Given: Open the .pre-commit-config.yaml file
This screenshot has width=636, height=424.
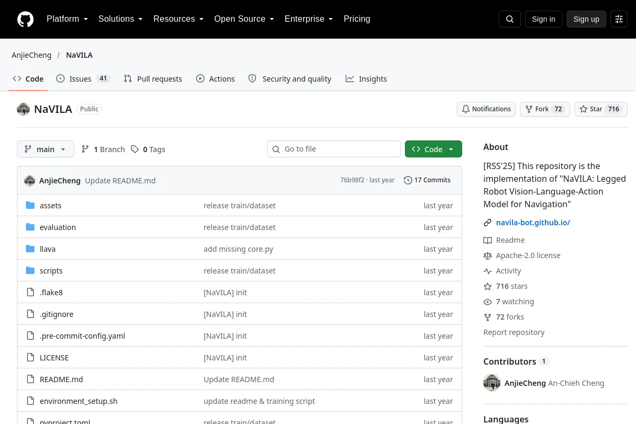Looking at the screenshot, I should tap(82, 336).
